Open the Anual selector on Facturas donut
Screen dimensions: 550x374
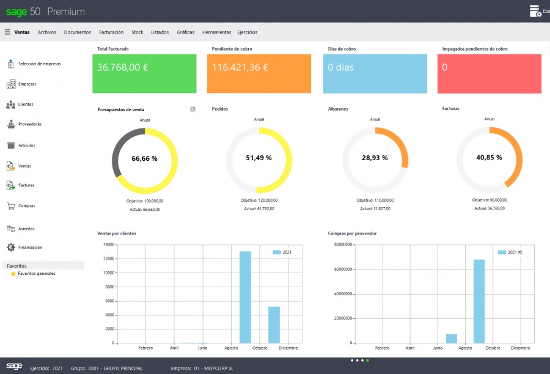point(489,120)
